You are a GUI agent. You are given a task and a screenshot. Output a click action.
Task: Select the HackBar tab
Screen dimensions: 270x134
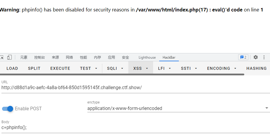coord(169,57)
